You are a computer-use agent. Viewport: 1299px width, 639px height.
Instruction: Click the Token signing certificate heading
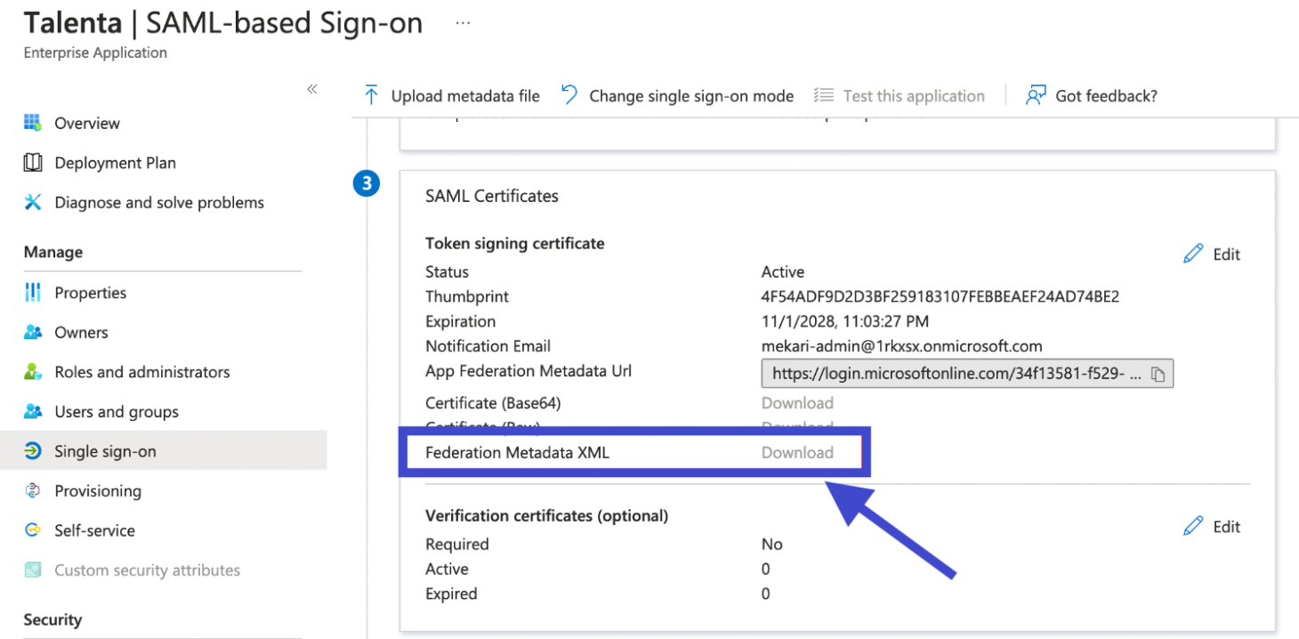click(514, 243)
